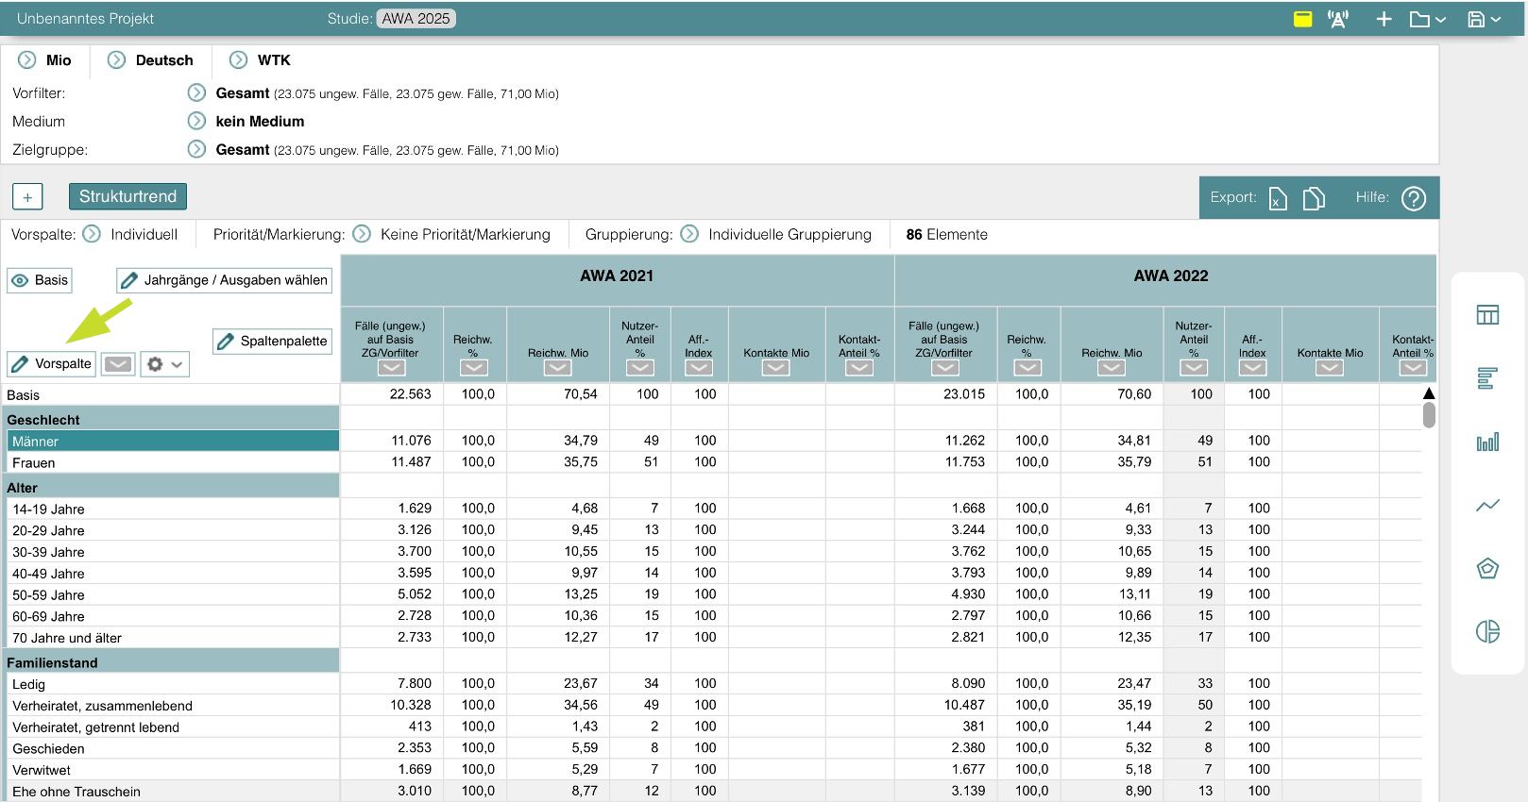1528x802 pixels.
Task: Select the Frauen row in the table
Action: click(x=34, y=463)
